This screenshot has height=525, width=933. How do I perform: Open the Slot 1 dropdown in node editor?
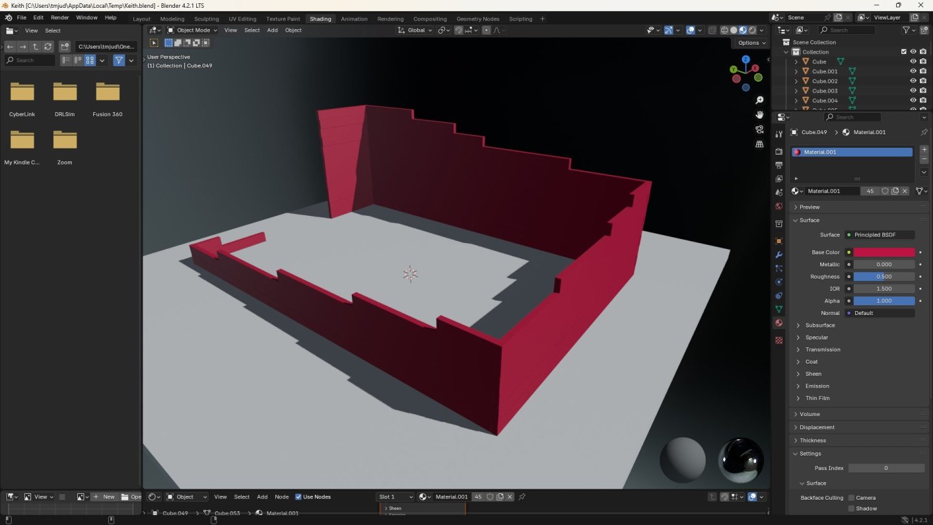click(395, 497)
